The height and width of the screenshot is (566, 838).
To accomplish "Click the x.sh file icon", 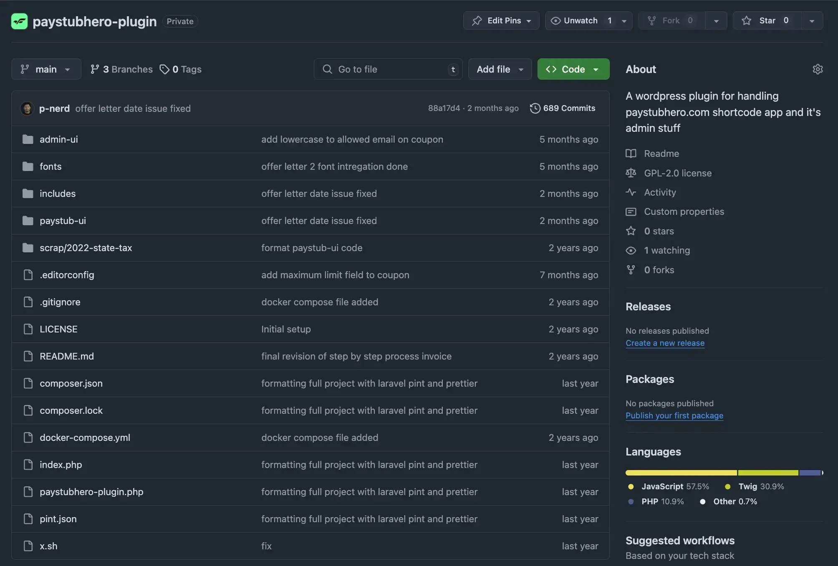I will click(x=28, y=546).
